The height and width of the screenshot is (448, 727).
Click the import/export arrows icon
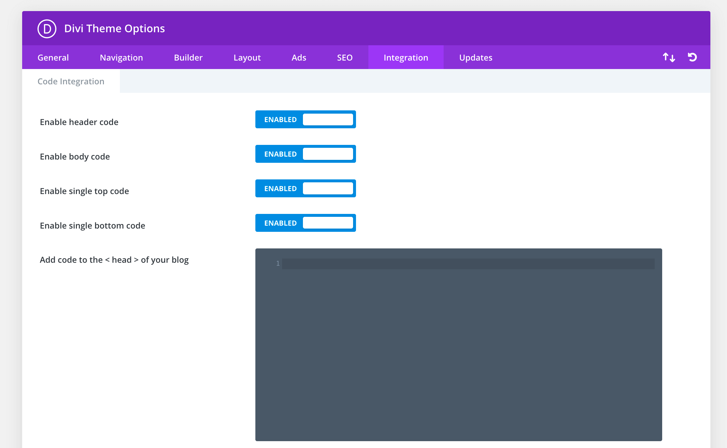669,57
